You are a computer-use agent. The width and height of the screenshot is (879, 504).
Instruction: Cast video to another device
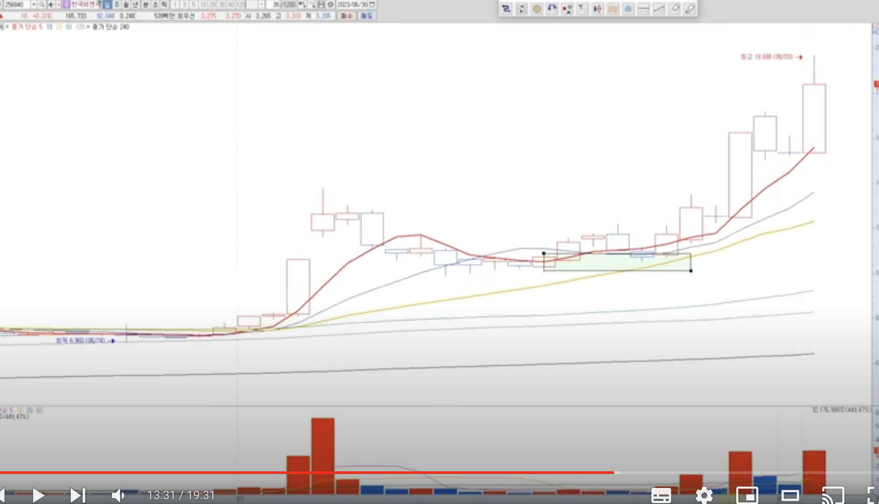(833, 495)
